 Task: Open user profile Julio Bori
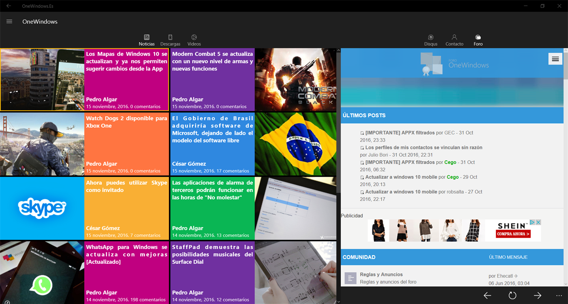pyautogui.click(x=378, y=155)
